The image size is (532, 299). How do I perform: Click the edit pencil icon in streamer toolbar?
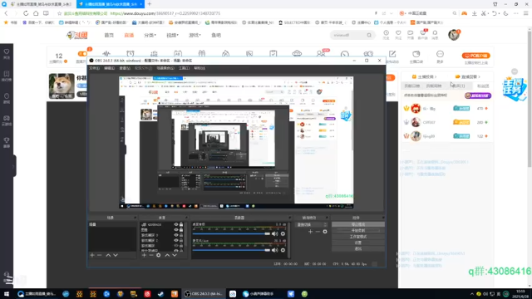tap(392, 54)
